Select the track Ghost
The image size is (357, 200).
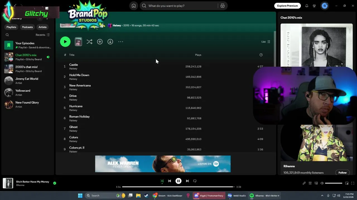[73, 127]
